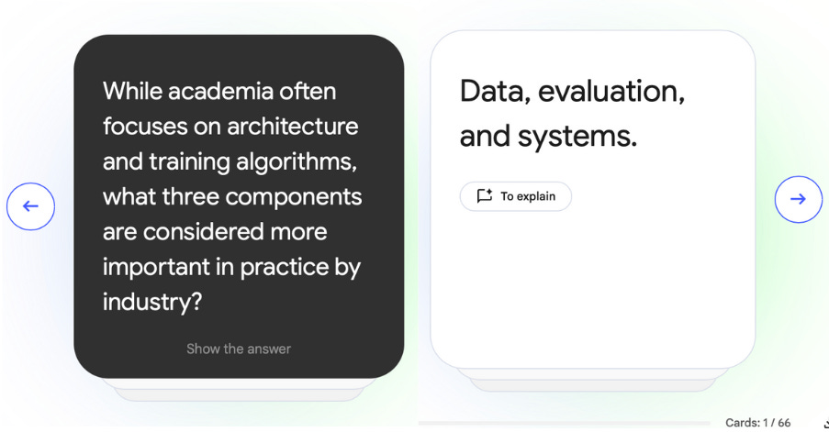Click the question text about academia and industry
The height and width of the screenshot is (432, 829).
tap(232, 196)
